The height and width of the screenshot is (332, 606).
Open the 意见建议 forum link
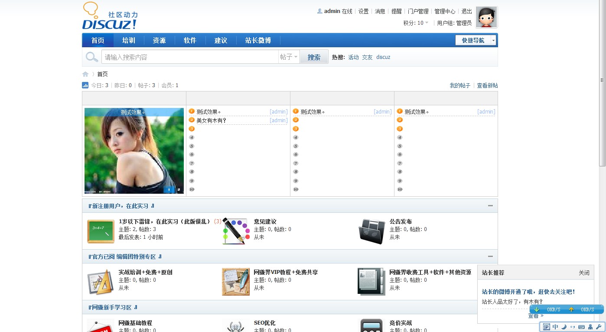pos(265,221)
